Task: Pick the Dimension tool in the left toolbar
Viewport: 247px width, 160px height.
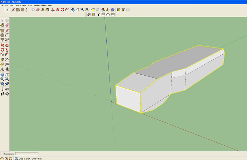Action: (x=7, y=59)
